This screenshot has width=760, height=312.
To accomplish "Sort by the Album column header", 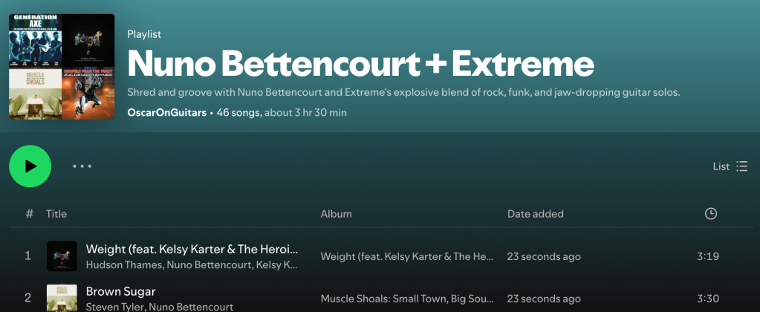I will (x=336, y=214).
